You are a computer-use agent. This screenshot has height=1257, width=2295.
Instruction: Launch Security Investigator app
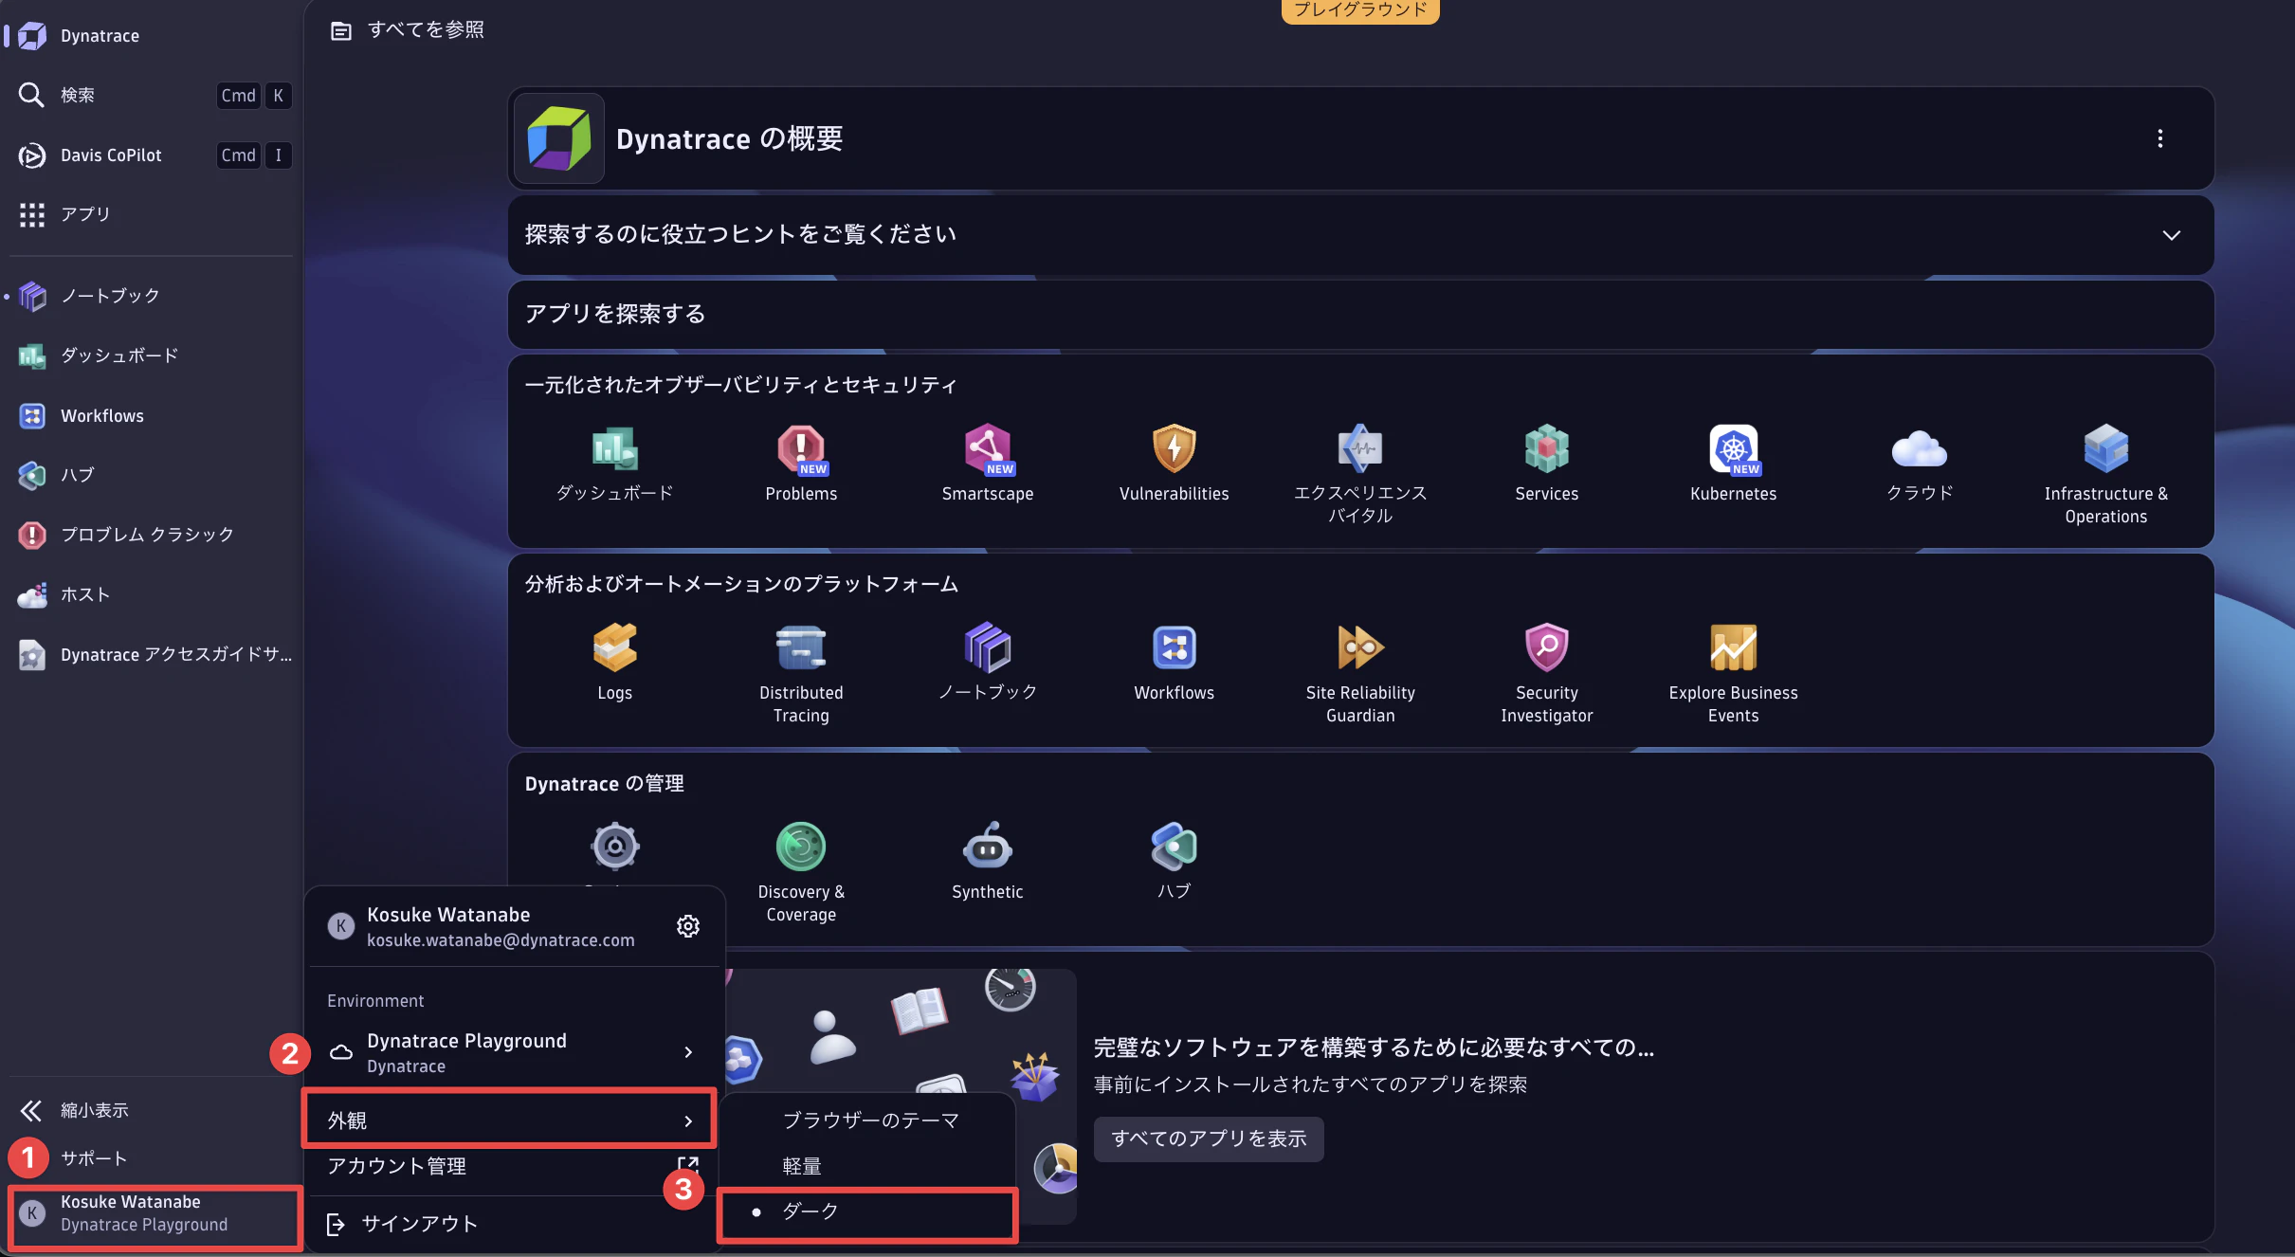[x=1546, y=673]
